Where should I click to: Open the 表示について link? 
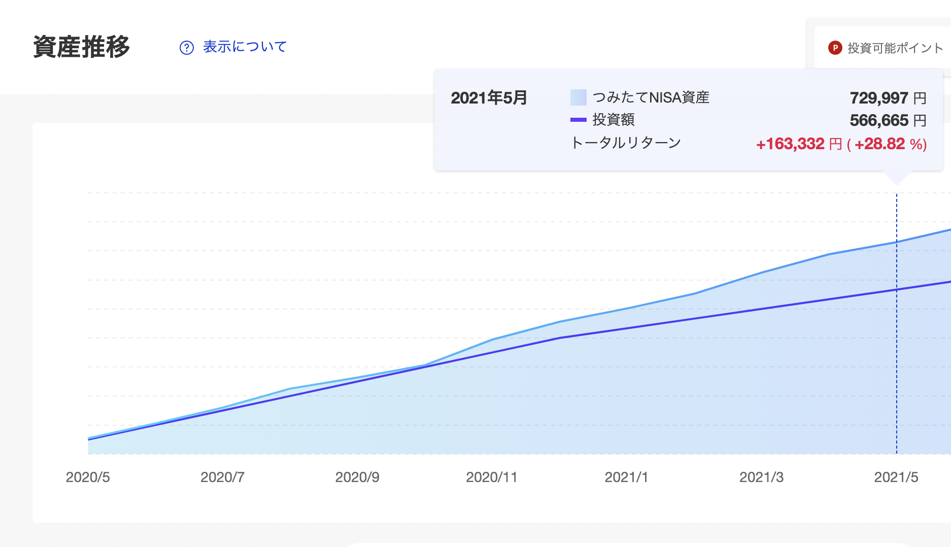click(245, 47)
